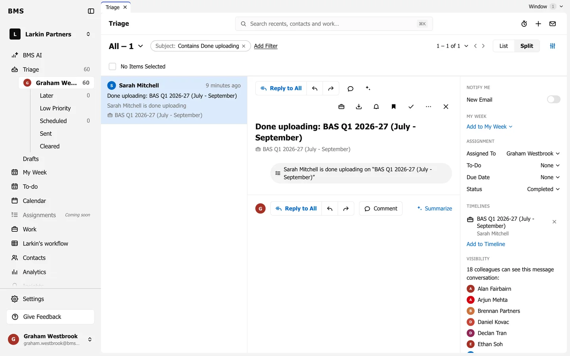Image resolution: width=570 pixels, height=356 pixels.
Task: Click the Give Feedback button
Action: 50,317
